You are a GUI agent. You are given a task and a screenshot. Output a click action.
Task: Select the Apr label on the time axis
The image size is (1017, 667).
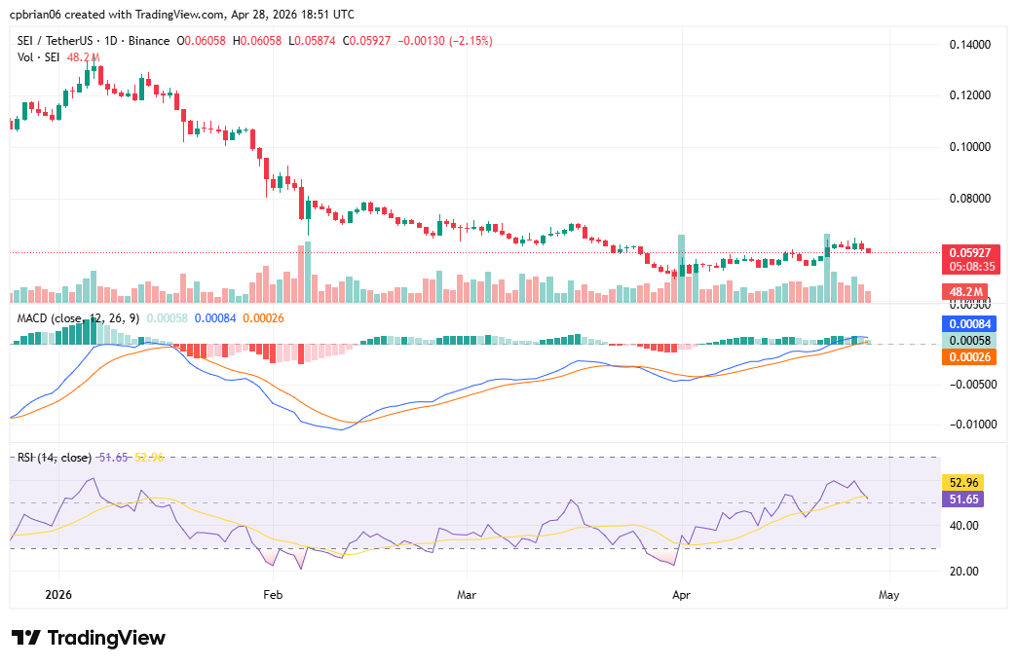pyautogui.click(x=681, y=594)
